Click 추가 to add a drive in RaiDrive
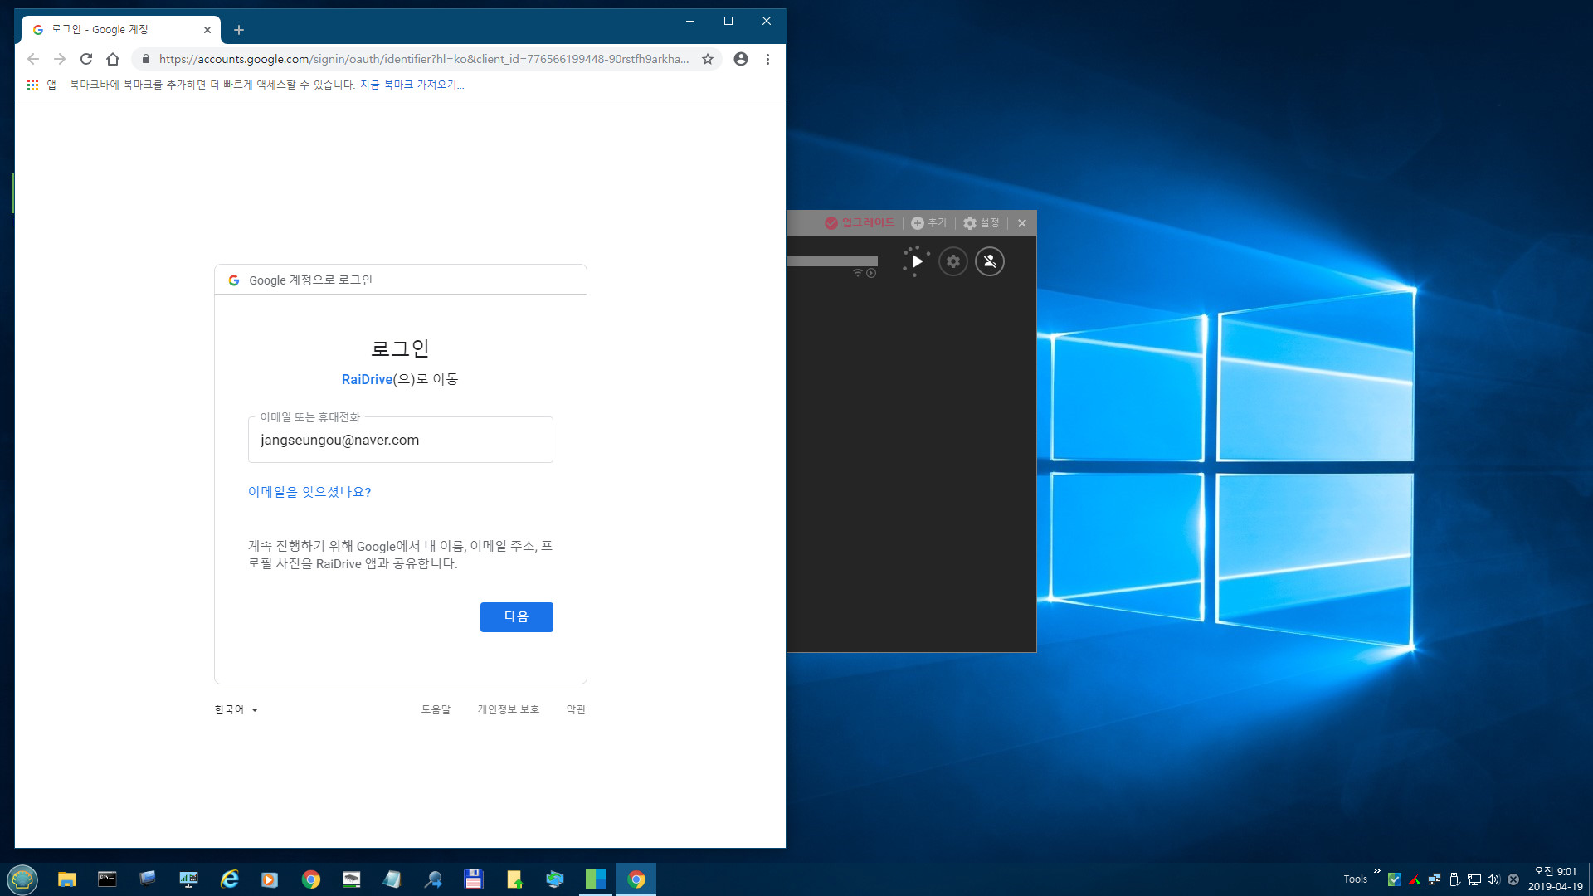1593x896 pixels. [928, 223]
